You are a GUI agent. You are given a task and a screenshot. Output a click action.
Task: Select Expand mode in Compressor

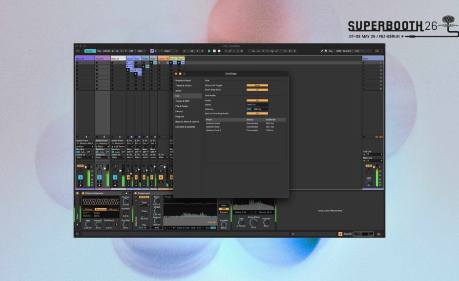click(224, 212)
